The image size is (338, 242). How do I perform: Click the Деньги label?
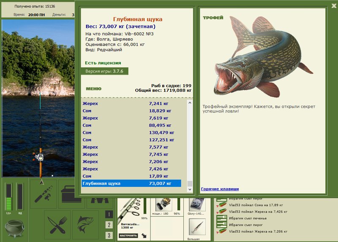(59, 15)
